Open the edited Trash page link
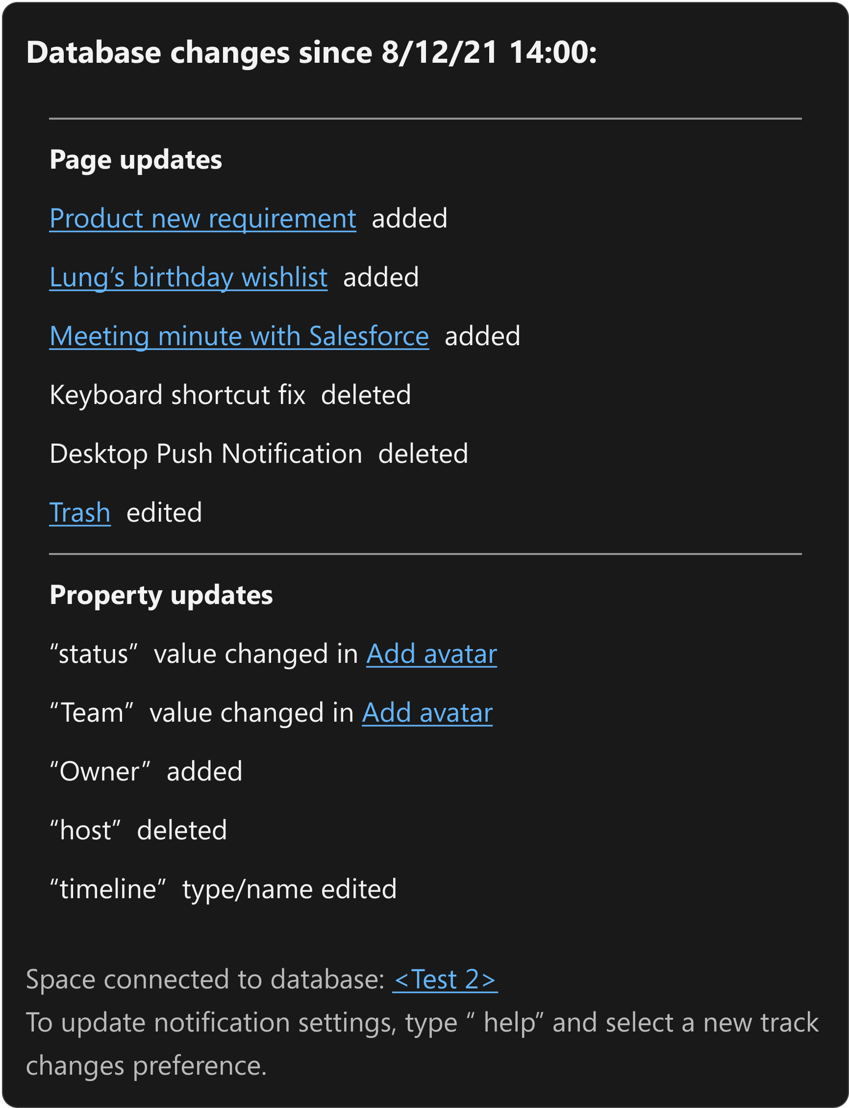Screen dimensions: 849x1108 tap(80, 512)
